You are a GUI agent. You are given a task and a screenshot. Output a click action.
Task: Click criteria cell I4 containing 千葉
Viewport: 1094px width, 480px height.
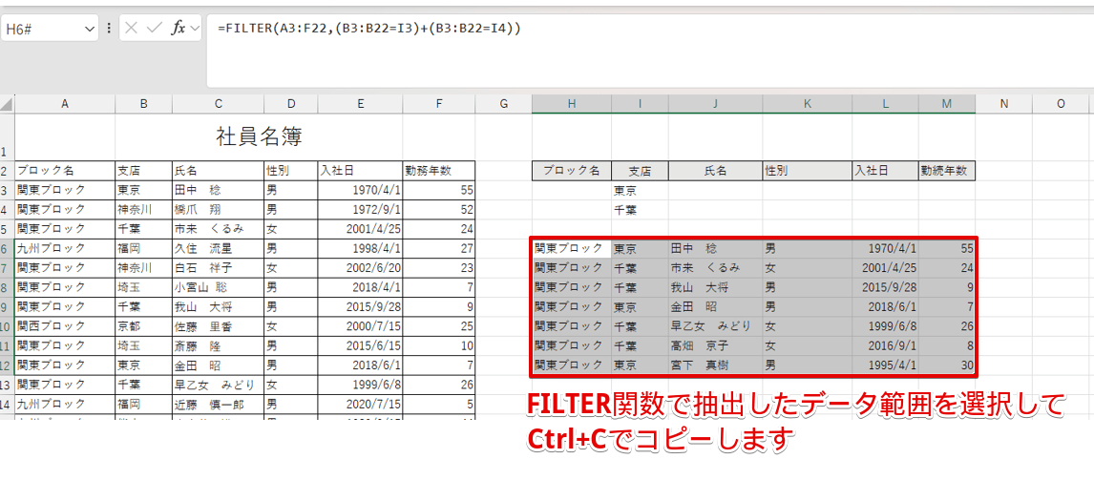coord(639,210)
